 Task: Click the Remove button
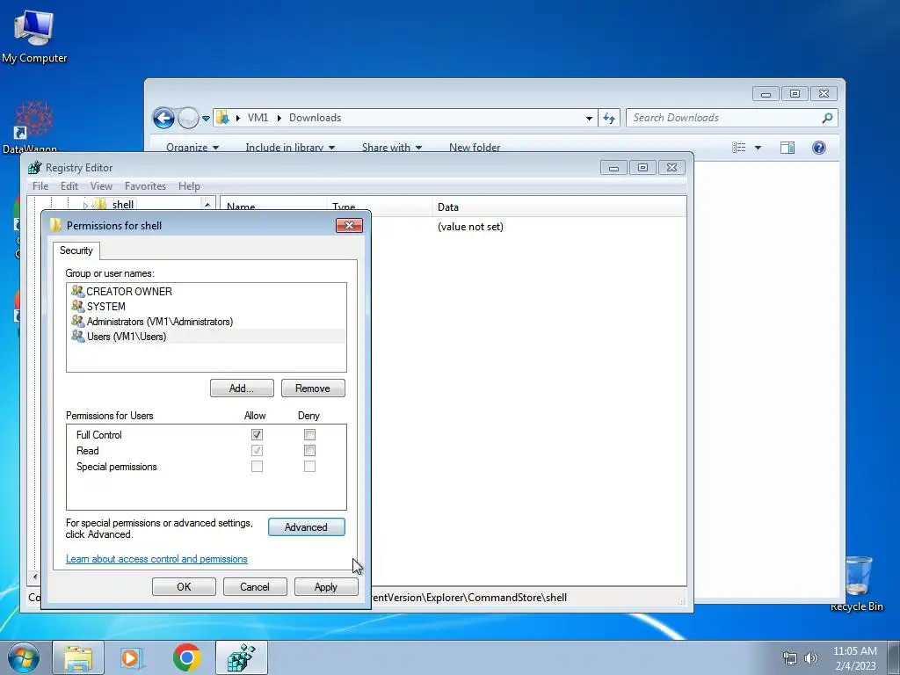point(313,388)
